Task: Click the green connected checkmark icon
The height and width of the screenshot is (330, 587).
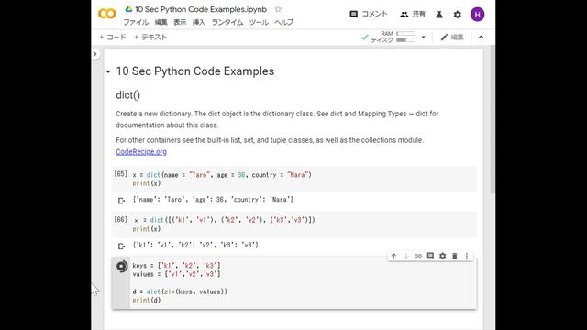Action: click(x=365, y=37)
